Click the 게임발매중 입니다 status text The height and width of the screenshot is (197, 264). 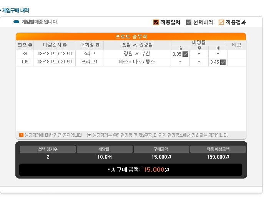tap(40, 22)
